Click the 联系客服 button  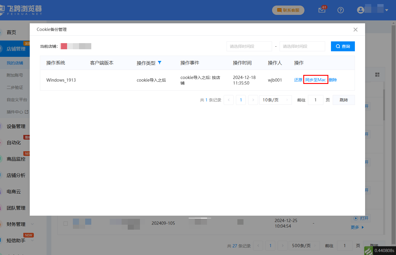pos(288,10)
